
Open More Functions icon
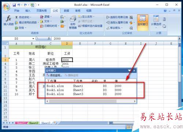pyautogui.click(x=62, y=26)
